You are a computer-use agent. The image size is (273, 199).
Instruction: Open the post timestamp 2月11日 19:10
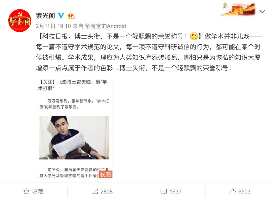pos(53,26)
